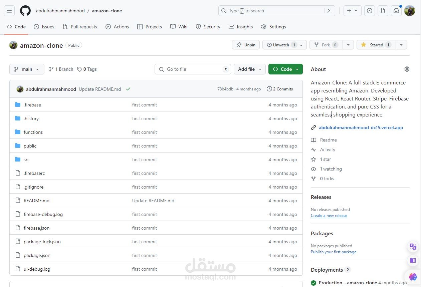Click Create a new release link
The image size is (421, 287).
pos(329,216)
